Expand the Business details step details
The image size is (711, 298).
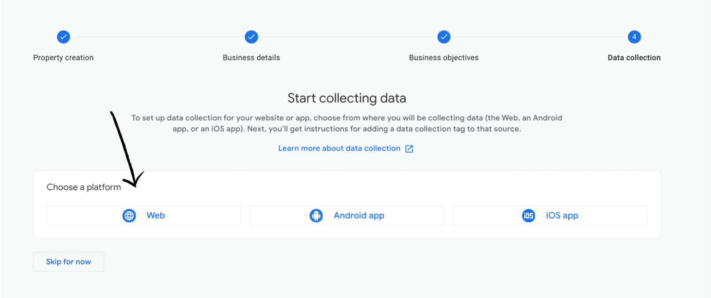pos(251,57)
